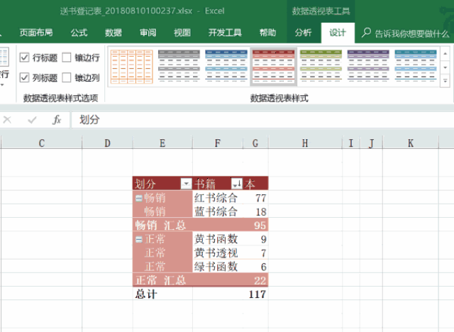Switch to the 审阅 tab
Image resolution: width=454 pixels, height=332 pixels.
(148, 33)
